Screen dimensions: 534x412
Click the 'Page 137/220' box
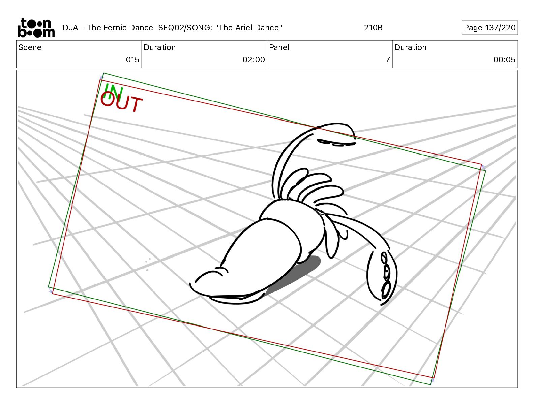pyautogui.click(x=489, y=28)
